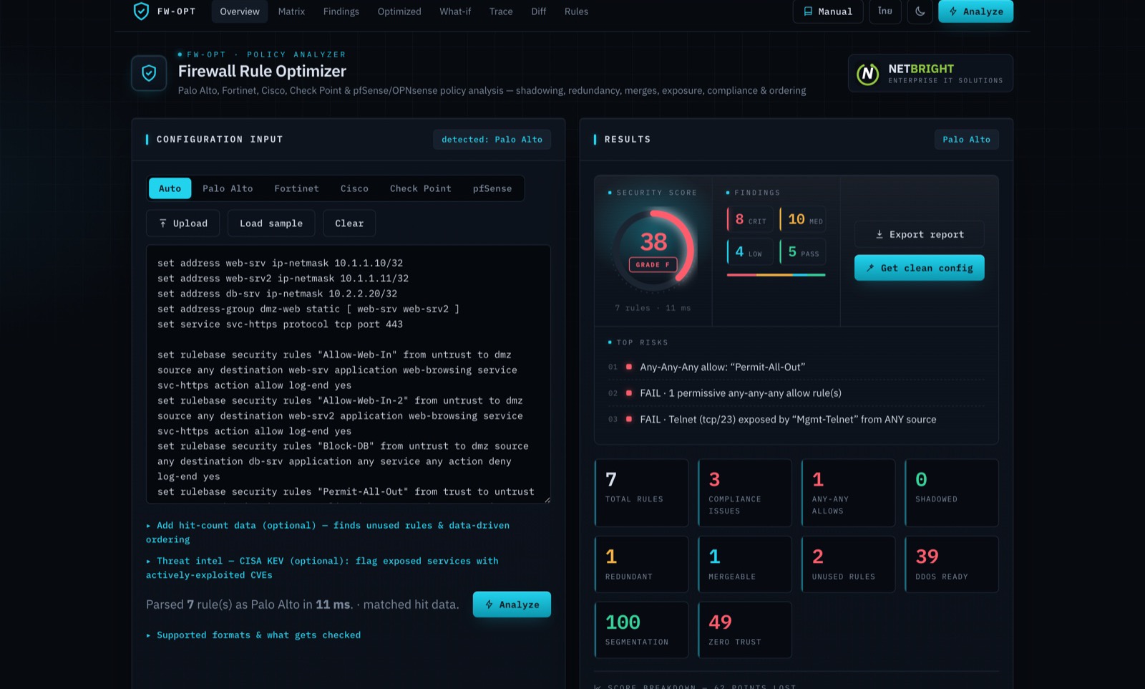Clear the configuration input
The height and width of the screenshot is (689, 1145).
pos(349,223)
